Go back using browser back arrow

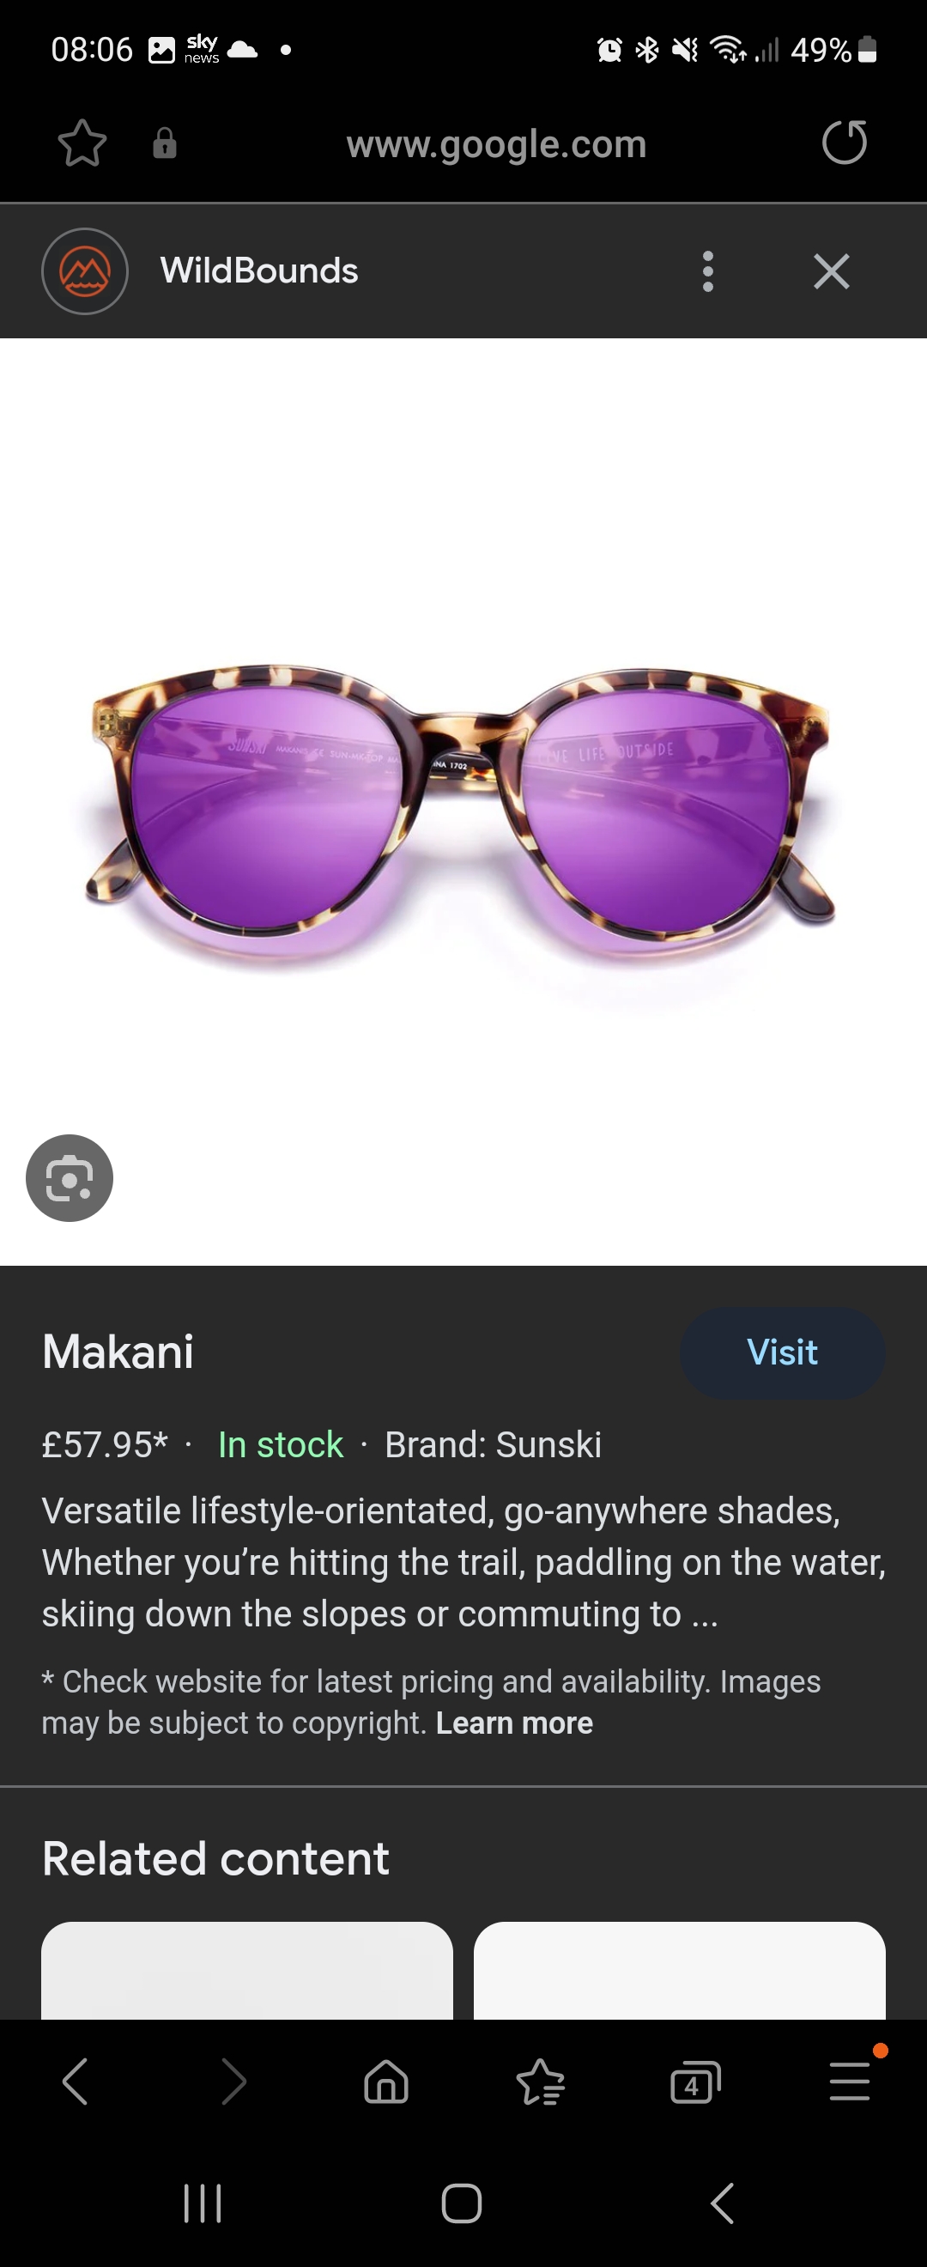coord(76,2082)
